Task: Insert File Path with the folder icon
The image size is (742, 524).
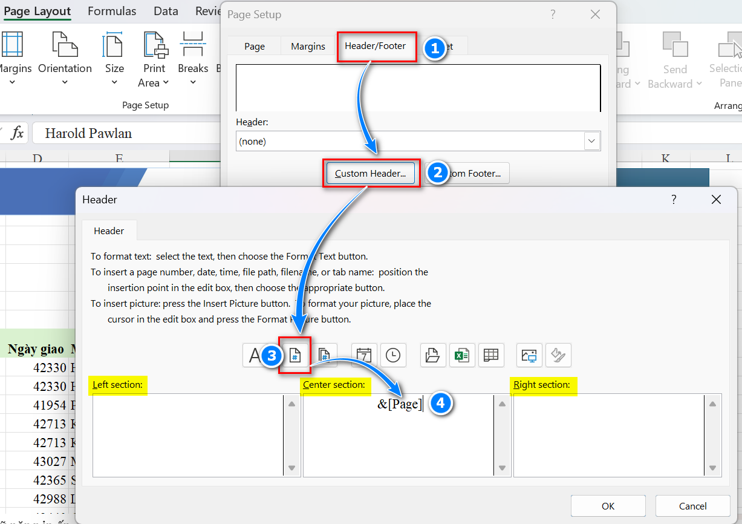Action: coord(433,356)
